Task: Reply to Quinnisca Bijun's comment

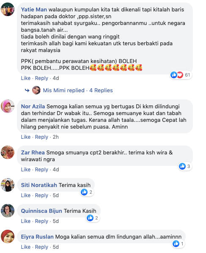Action: click(41, 221)
